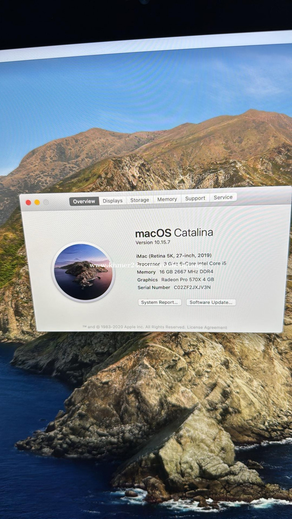Click the Graphics label
The width and height of the screenshot is (292, 519).
(x=147, y=280)
